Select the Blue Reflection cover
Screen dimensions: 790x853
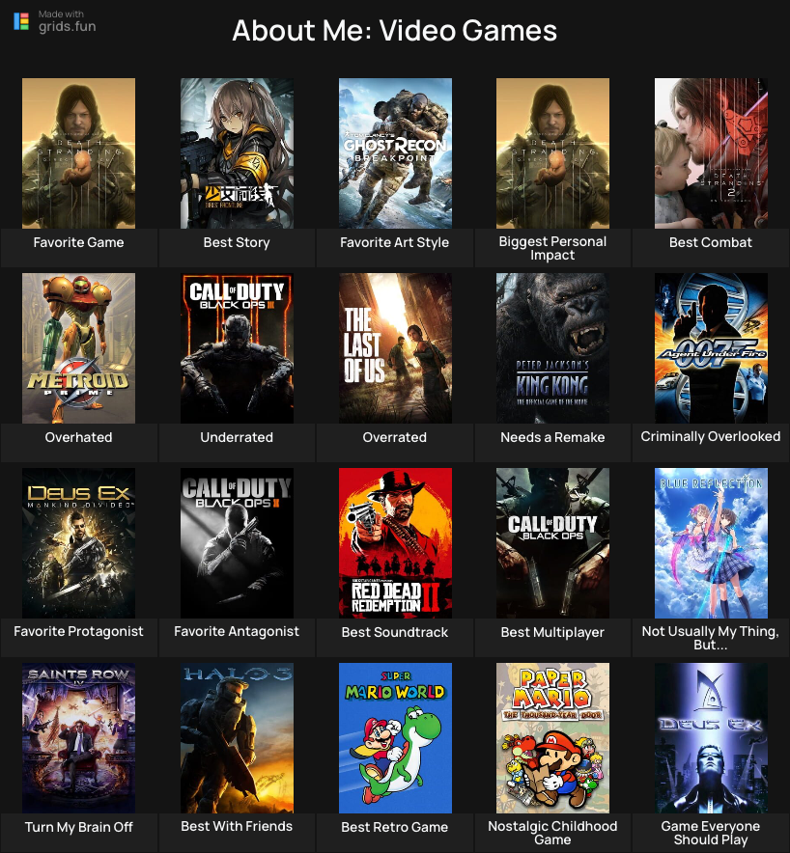tap(711, 543)
